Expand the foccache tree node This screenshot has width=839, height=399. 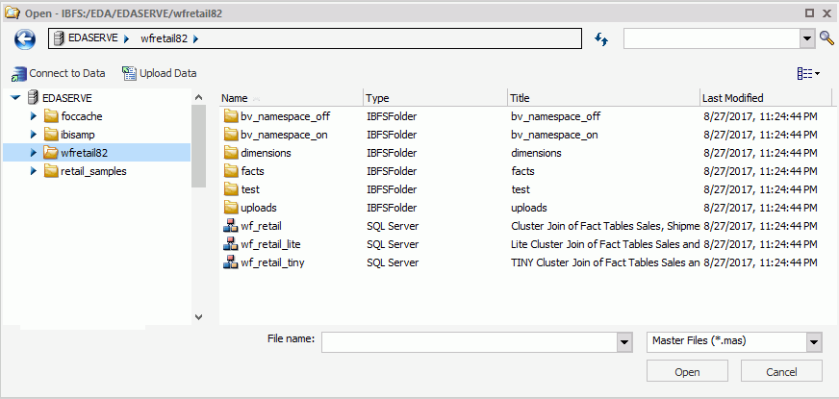point(34,116)
